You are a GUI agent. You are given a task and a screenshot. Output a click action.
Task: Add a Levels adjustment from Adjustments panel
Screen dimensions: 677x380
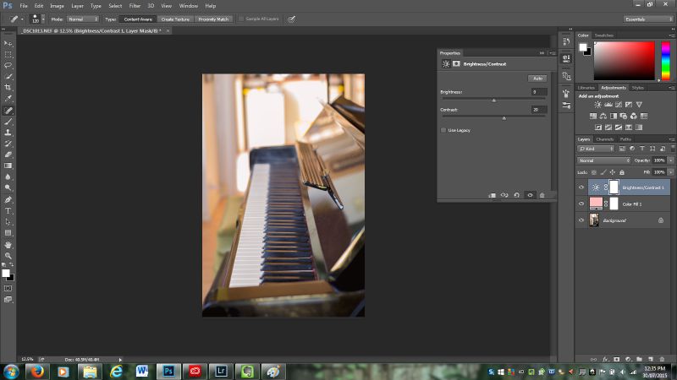608,105
